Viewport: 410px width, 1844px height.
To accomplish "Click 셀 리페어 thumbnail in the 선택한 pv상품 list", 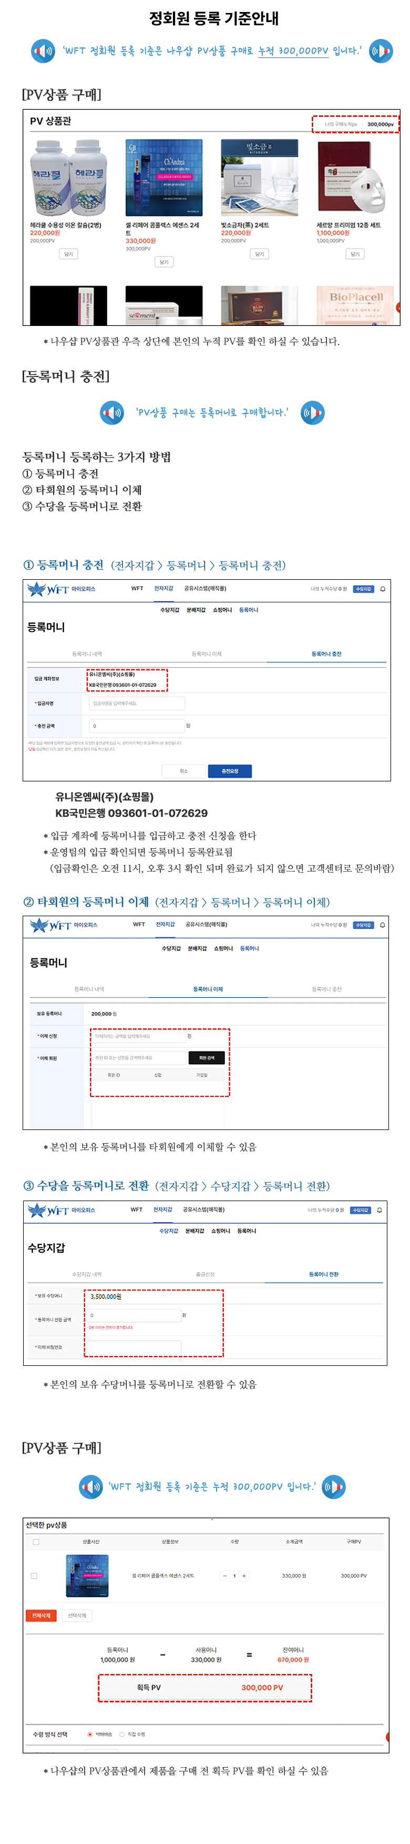I will point(87,1575).
